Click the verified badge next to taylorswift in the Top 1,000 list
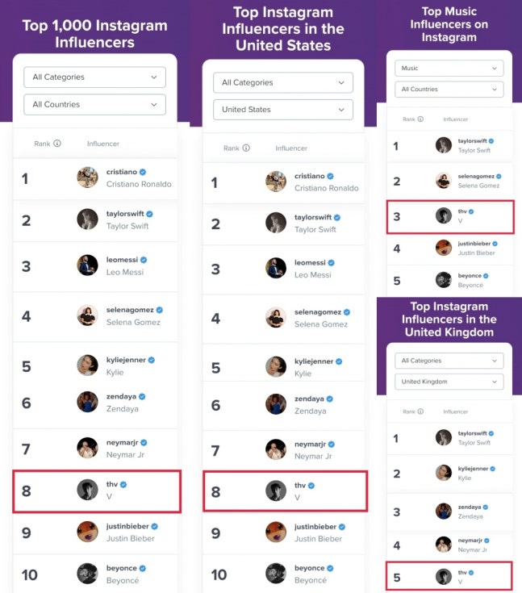The height and width of the screenshot is (593, 522). coord(149,214)
